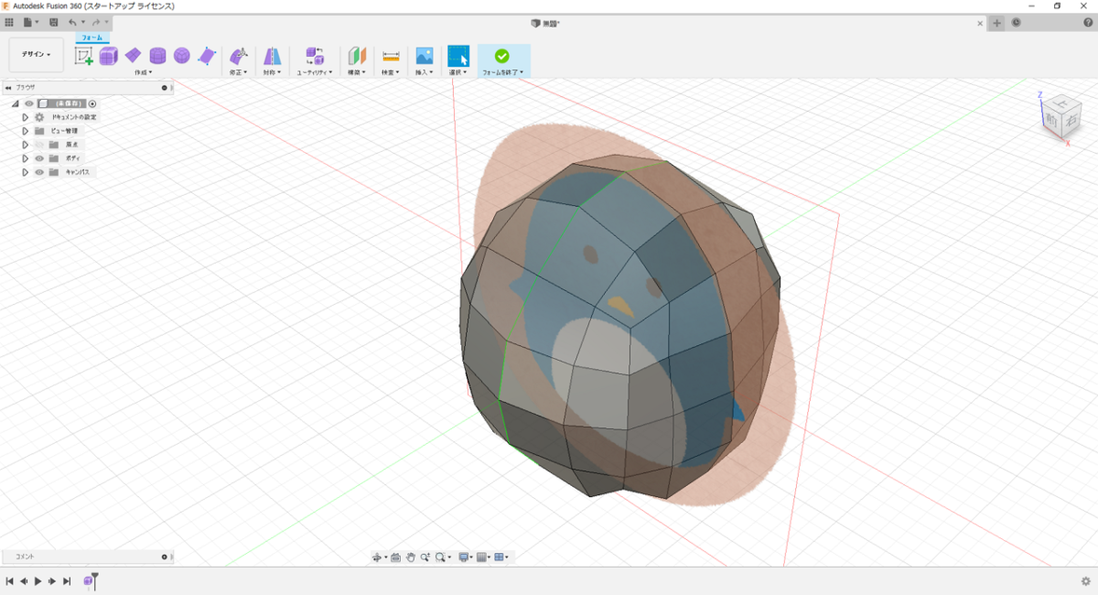Viewport: 1098px width, 595px height.
Task: Select the Face form tool
Action: tap(207, 56)
